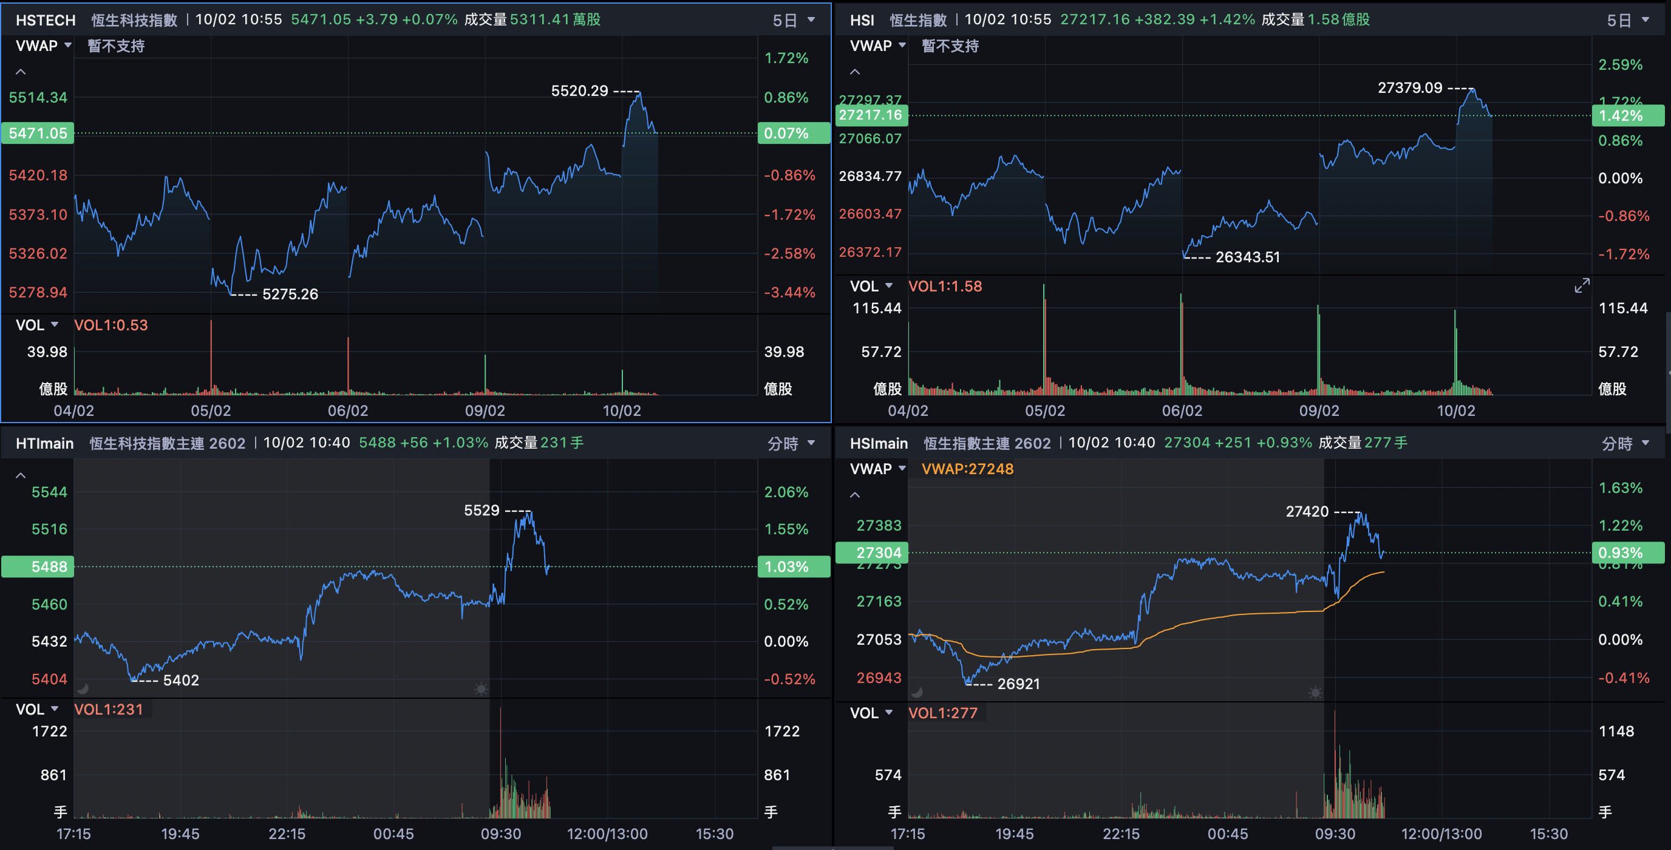
Task: Click the moon night-session icon in HSImain
Action: click(917, 692)
